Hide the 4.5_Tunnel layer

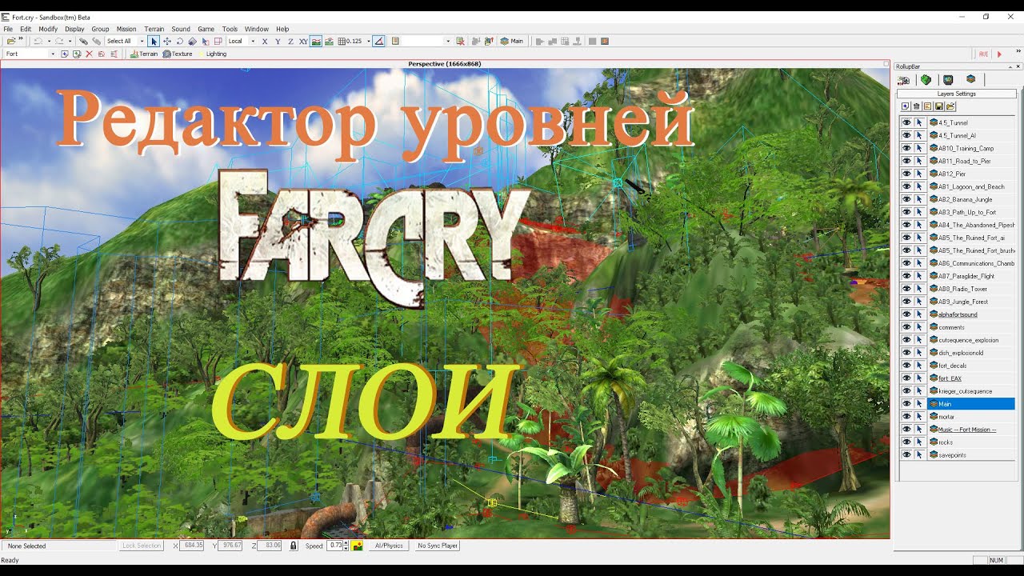pyautogui.click(x=906, y=122)
